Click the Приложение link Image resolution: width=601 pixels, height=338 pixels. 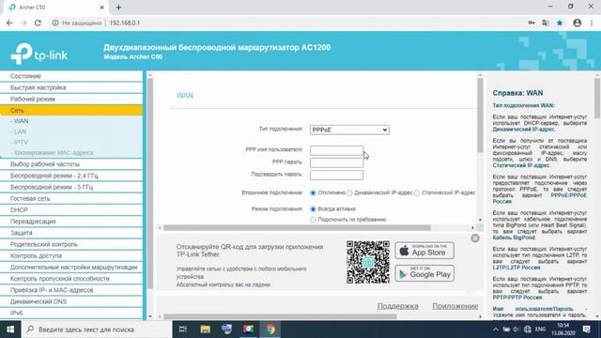click(455, 306)
